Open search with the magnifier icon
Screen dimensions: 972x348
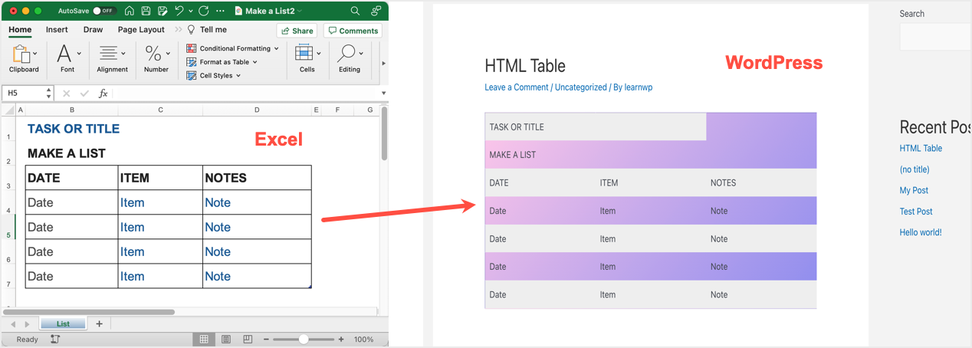coord(355,11)
